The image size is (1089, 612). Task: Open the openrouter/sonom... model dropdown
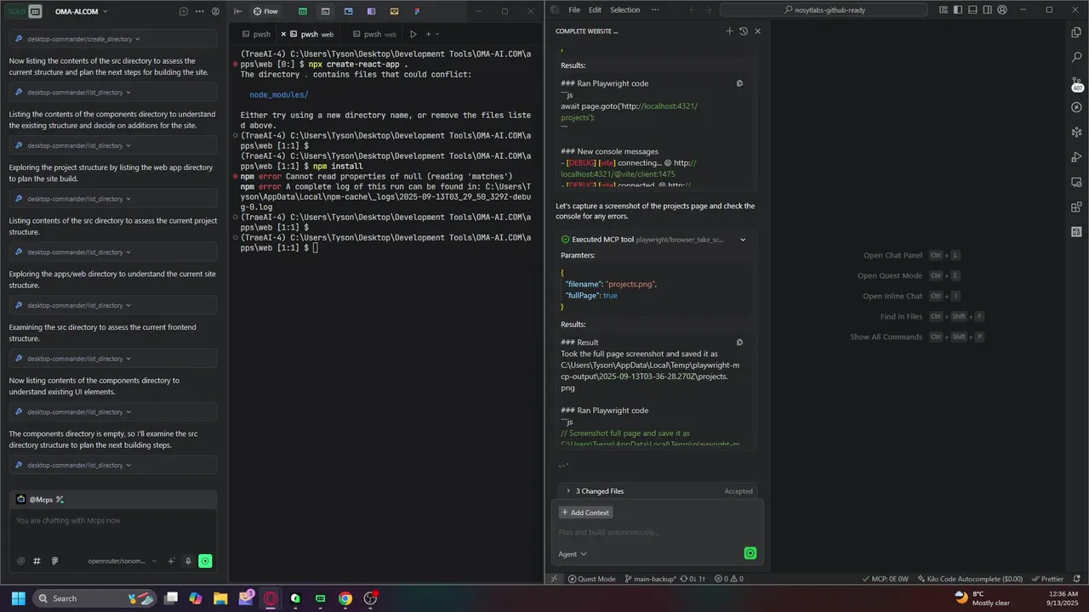click(123, 561)
